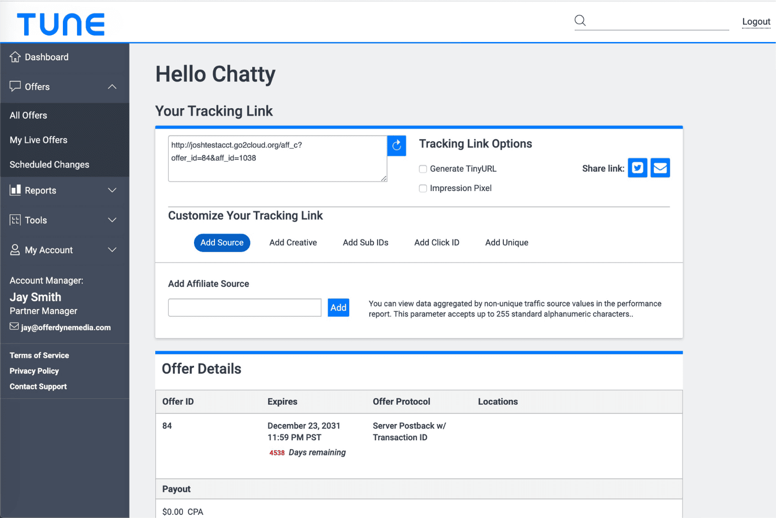The image size is (776, 518).
Task: Open the Privacy Policy link
Action: click(34, 371)
